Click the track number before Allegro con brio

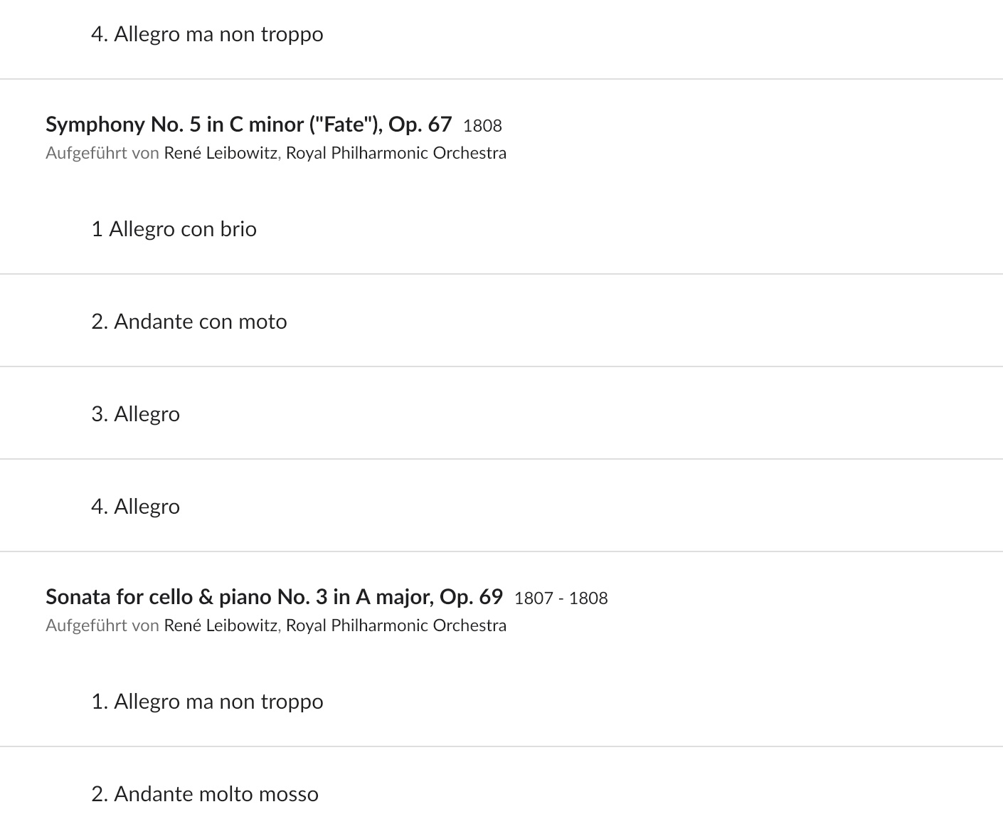[x=97, y=229]
